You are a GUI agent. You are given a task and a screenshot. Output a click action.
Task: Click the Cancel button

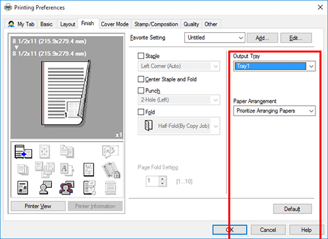[x=268, y=230]
